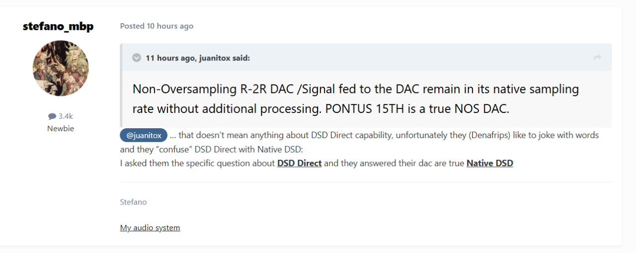Click the quote's go-to-post arrow icon
The height and width of the screenshot is (253, 636).
(x=597, y=58)
